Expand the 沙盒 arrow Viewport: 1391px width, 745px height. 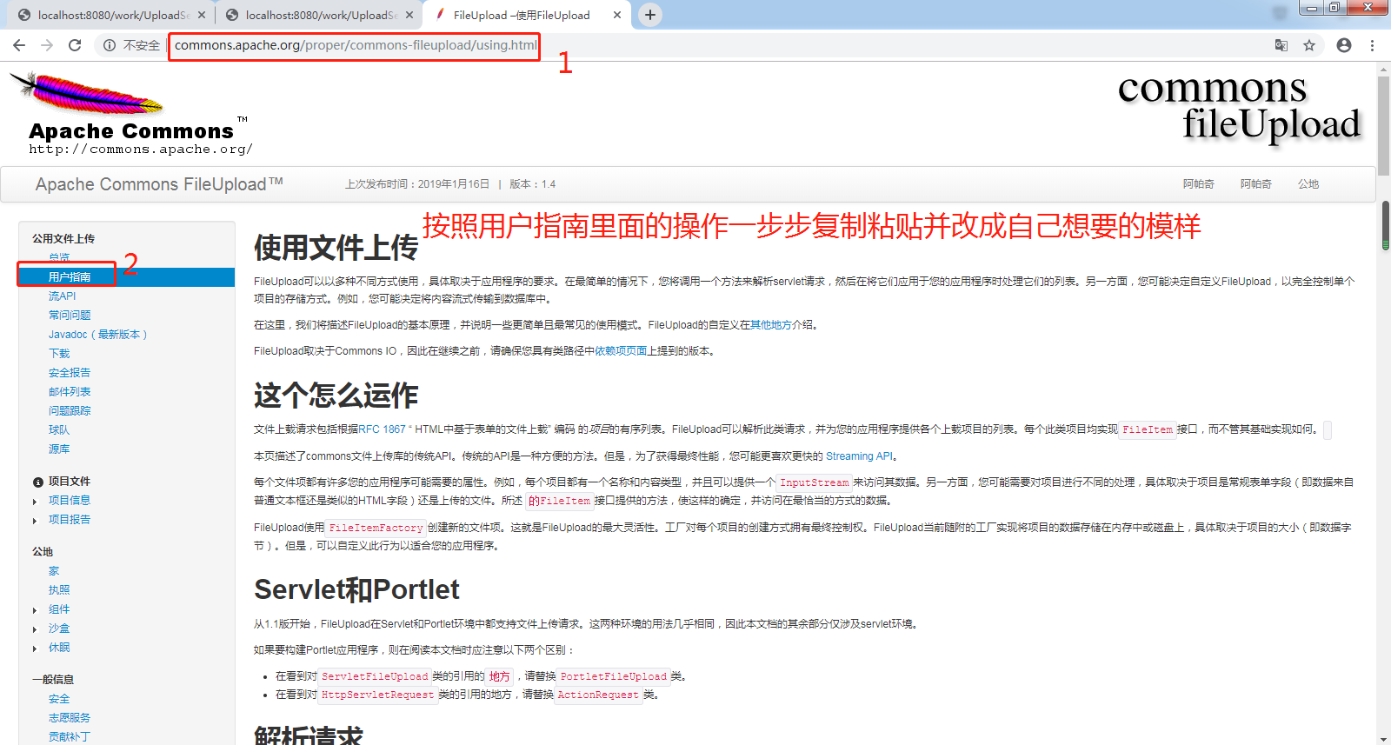[35, 629]
